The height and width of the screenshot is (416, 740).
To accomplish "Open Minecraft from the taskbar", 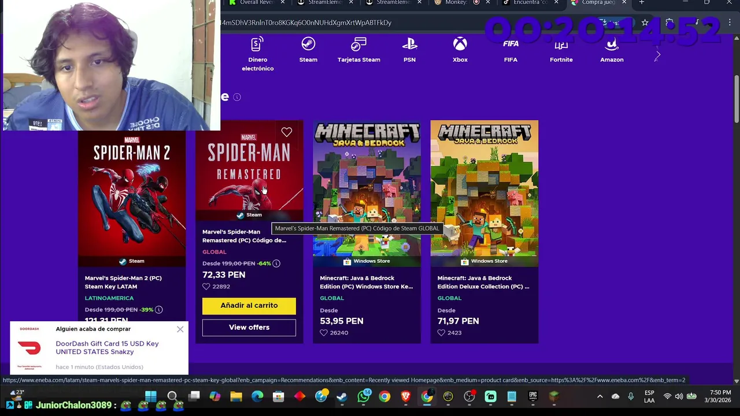I will (x=554, y=396).
